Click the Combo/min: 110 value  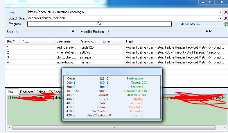point(136,91)
